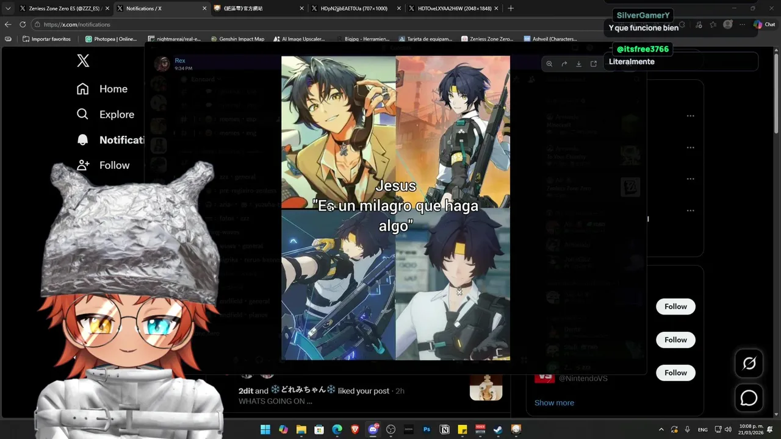Open Microsoft Edge from taskbar
Screen dimensions: 781x439
337,429
